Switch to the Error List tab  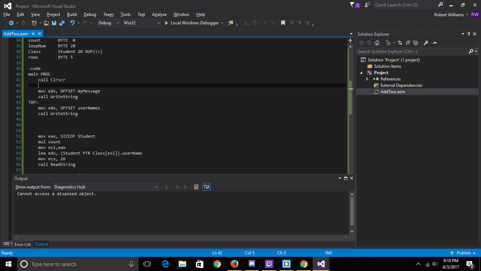point(23,244)
